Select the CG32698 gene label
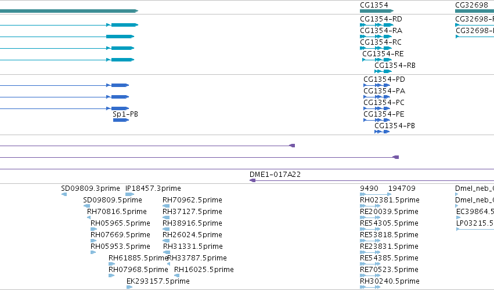 [x=471, y=5]
